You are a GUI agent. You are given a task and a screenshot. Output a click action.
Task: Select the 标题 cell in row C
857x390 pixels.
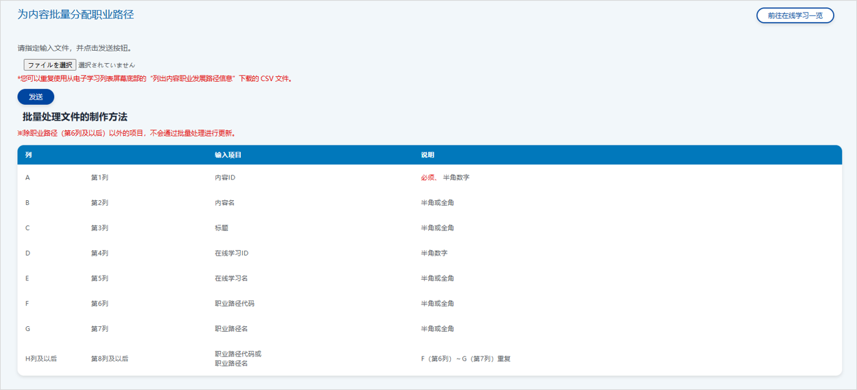pos(222,228)
